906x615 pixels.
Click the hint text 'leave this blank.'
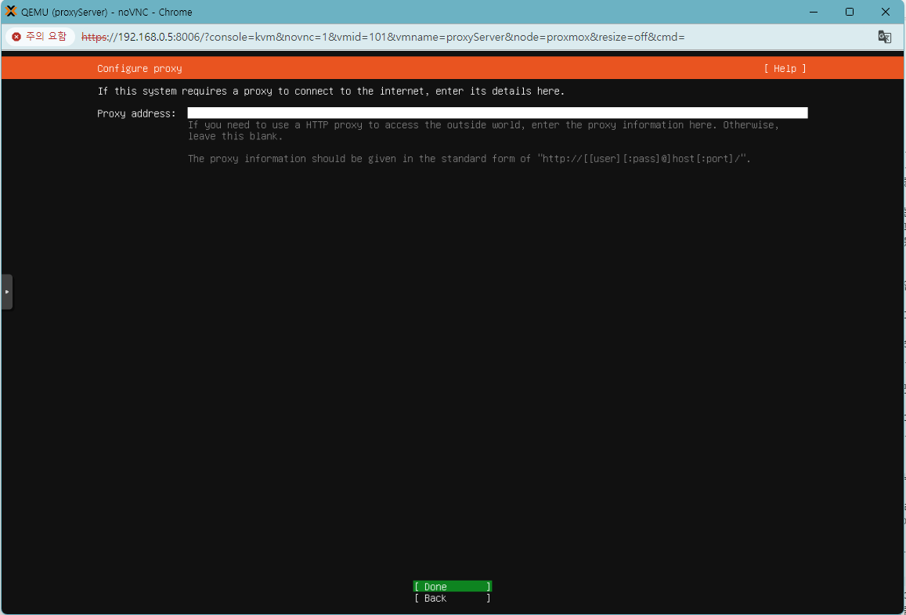(235, 137)
